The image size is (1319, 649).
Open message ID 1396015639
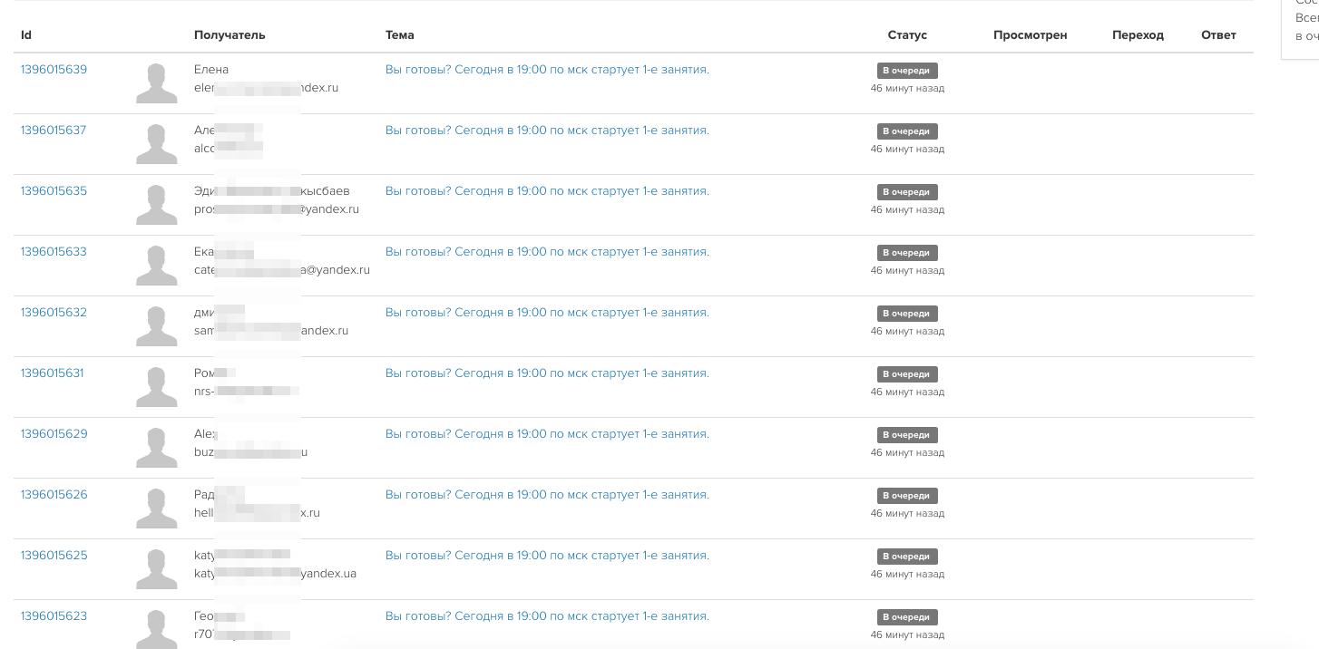click(54, 70)
